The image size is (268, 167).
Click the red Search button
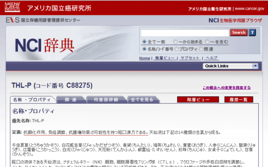(239, 33)
